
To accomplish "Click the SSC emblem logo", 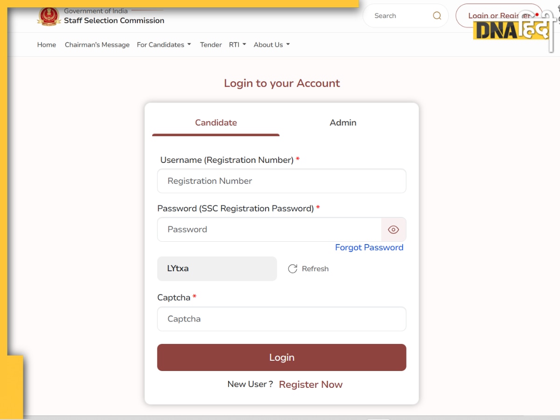I will point(49,16).
